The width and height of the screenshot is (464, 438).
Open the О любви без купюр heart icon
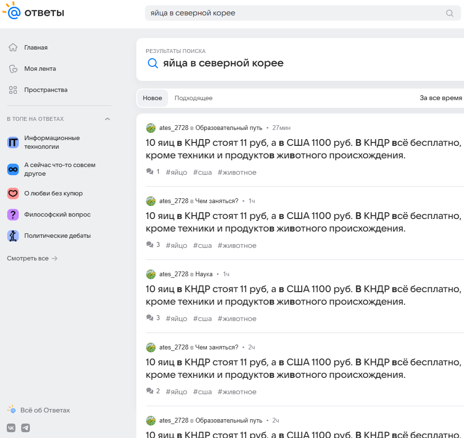click(13, 193)
